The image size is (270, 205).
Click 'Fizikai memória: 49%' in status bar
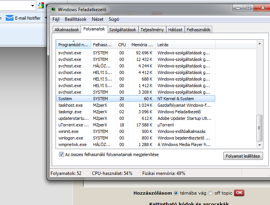coord(164,173)
